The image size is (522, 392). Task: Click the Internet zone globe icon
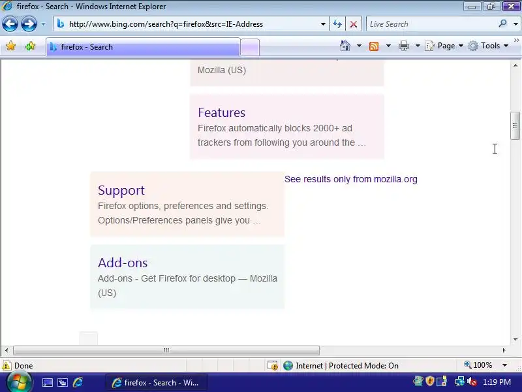pyautogui.click(x=288, y=366)
